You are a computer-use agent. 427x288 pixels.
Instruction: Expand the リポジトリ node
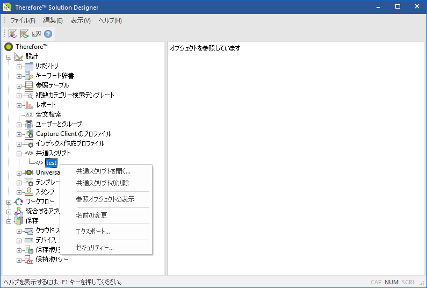(x=19, y=67)
